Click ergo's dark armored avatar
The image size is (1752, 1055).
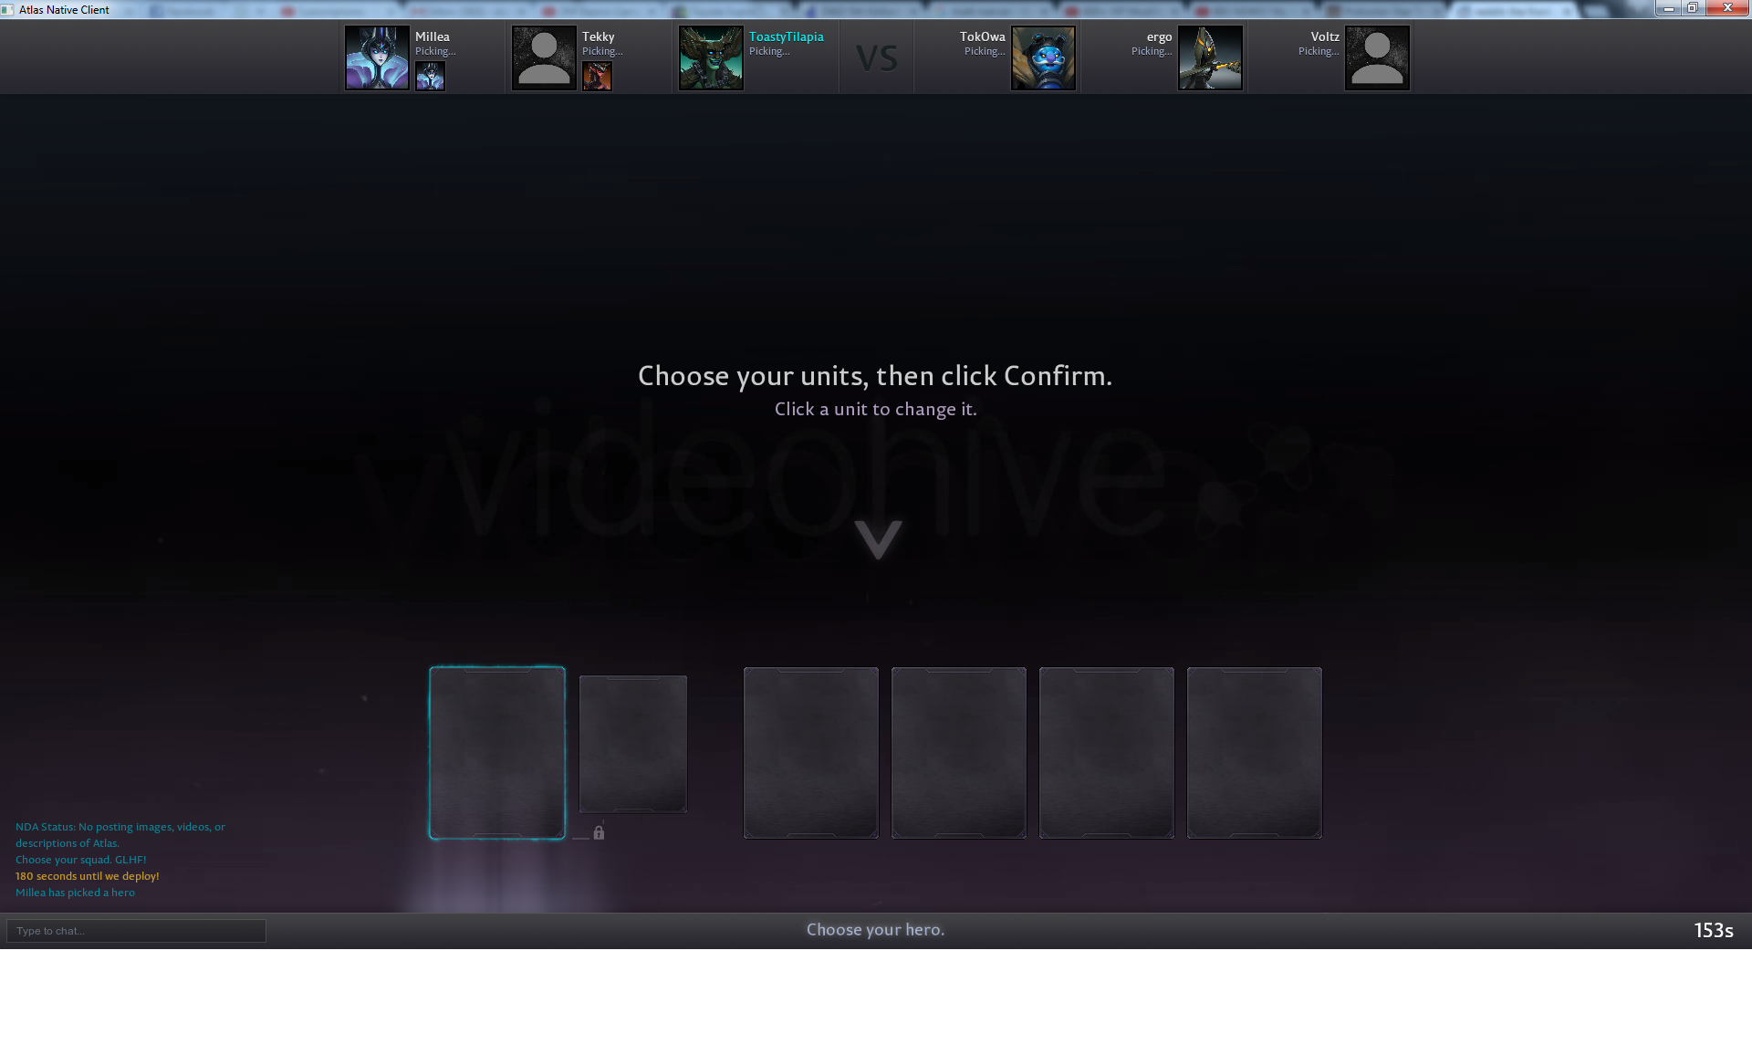click(1210, 57)
